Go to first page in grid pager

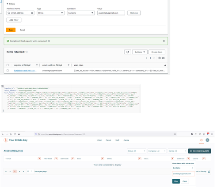point(6,171)
